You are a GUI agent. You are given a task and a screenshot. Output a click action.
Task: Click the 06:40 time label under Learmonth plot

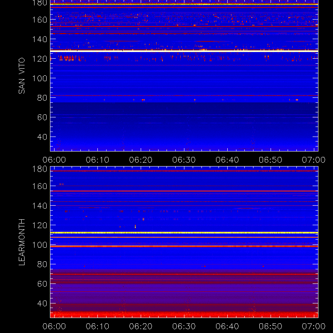point(227,326)
